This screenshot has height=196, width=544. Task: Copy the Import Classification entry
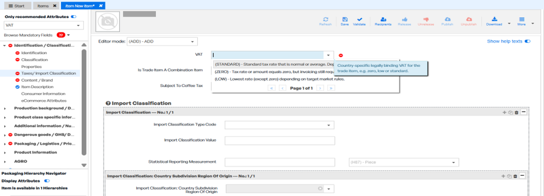coord(510,112)
